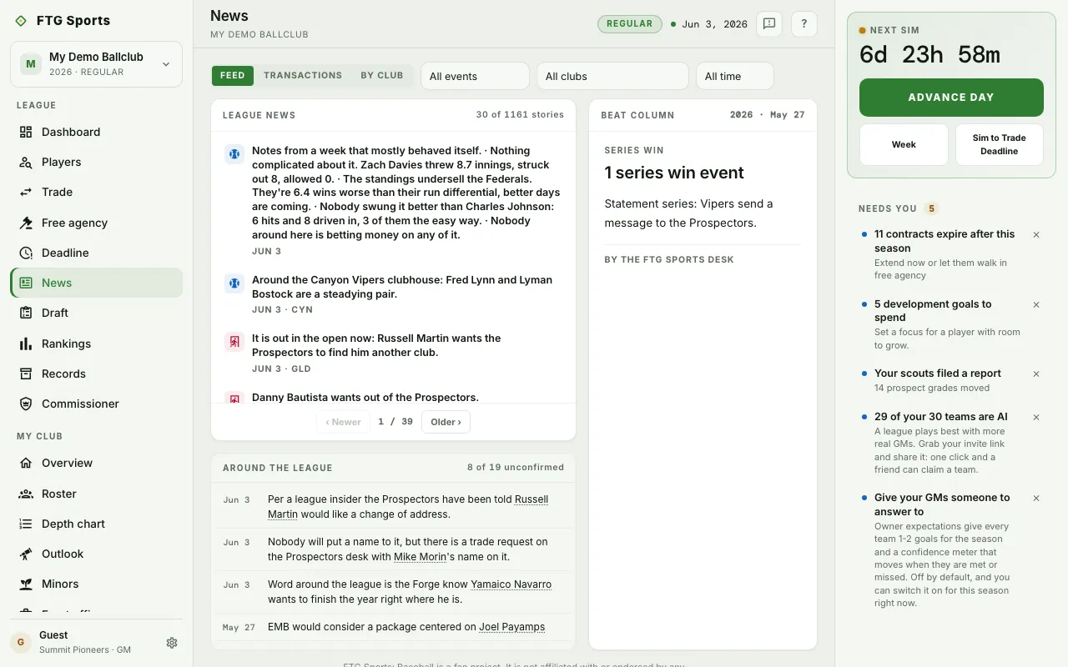1068x667 pixels.
Task: Open the Mike Morin player link
Action: tap(420, 557)
